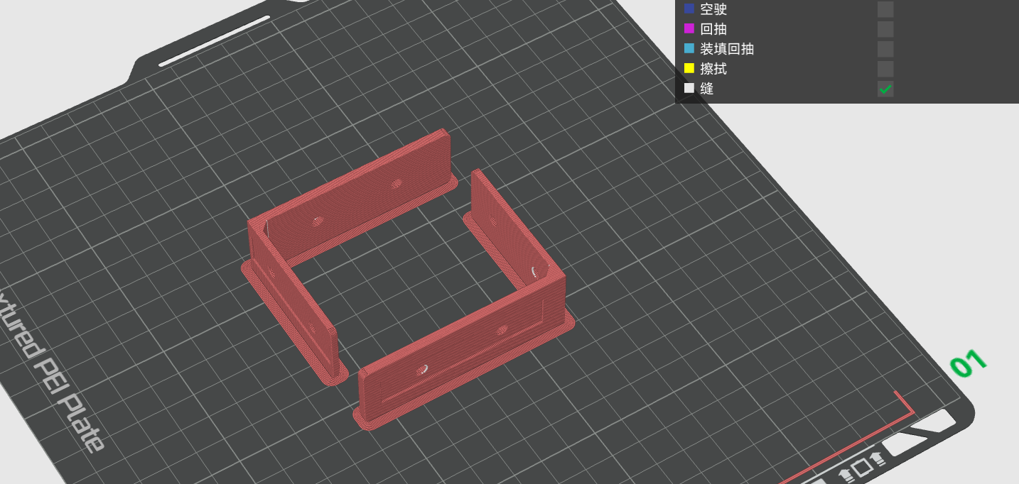Click the blue 空驶 color swatch

[689, 9]
